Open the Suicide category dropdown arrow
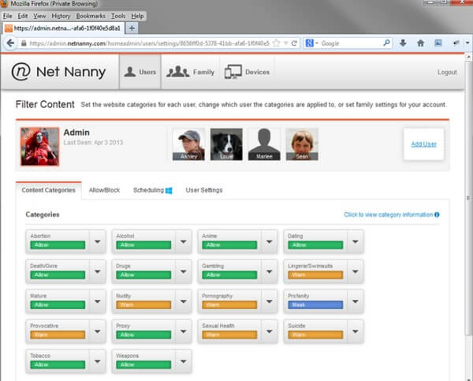 coord(356,331)
